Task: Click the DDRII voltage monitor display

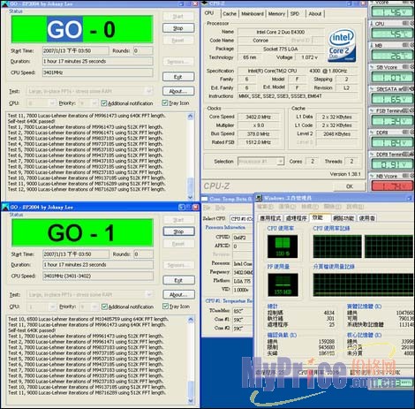Action: point(392,143)
